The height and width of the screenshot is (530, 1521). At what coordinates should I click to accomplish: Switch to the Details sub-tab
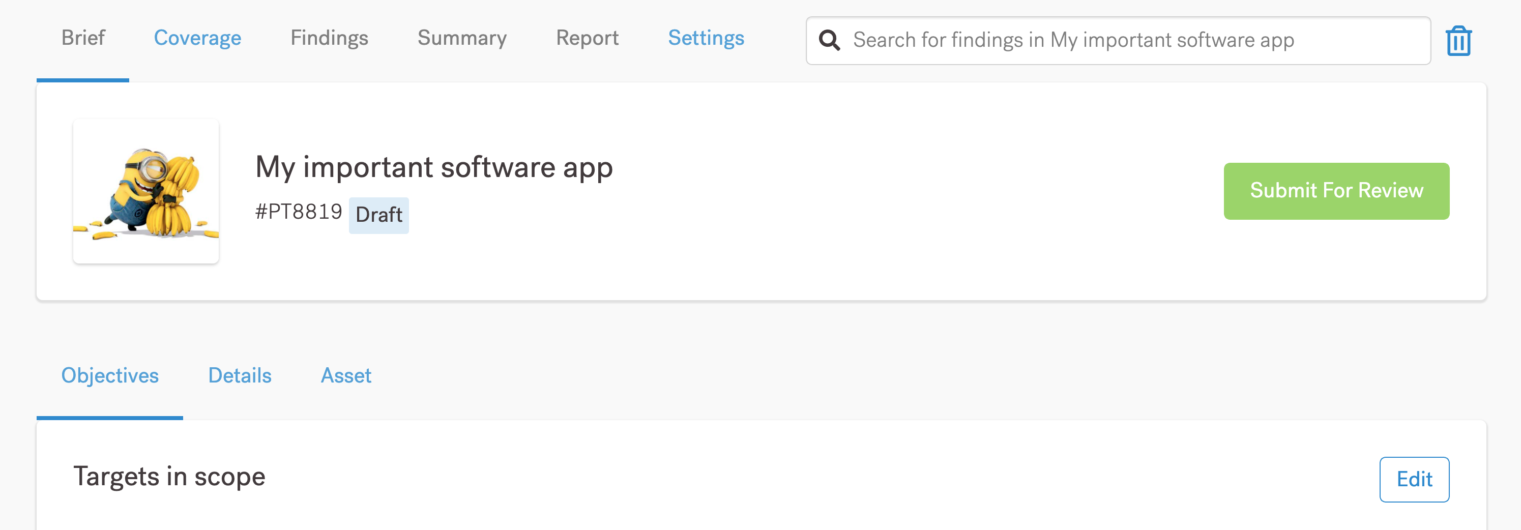[x=240, y=375]
